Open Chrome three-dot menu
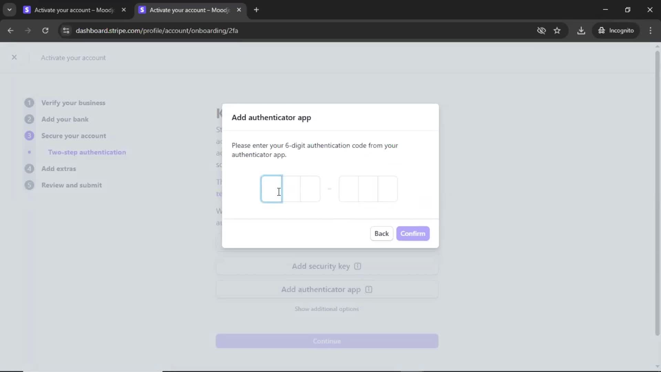 point(650,31)
